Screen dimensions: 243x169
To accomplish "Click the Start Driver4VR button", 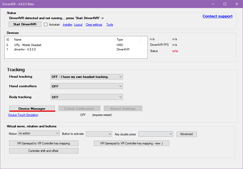I will (25, 24).
